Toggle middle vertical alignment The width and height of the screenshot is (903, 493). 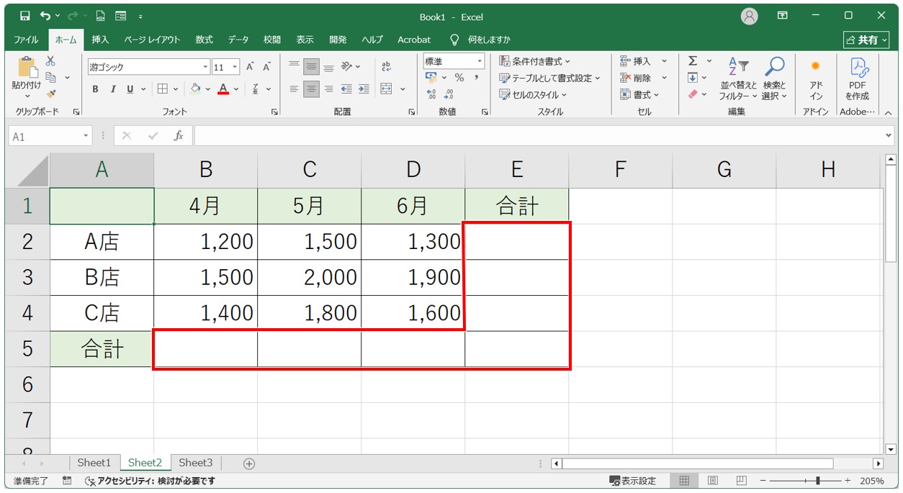311,67
